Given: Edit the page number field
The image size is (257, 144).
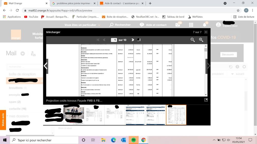Looking at the screenshot, I should click(114, 40).
